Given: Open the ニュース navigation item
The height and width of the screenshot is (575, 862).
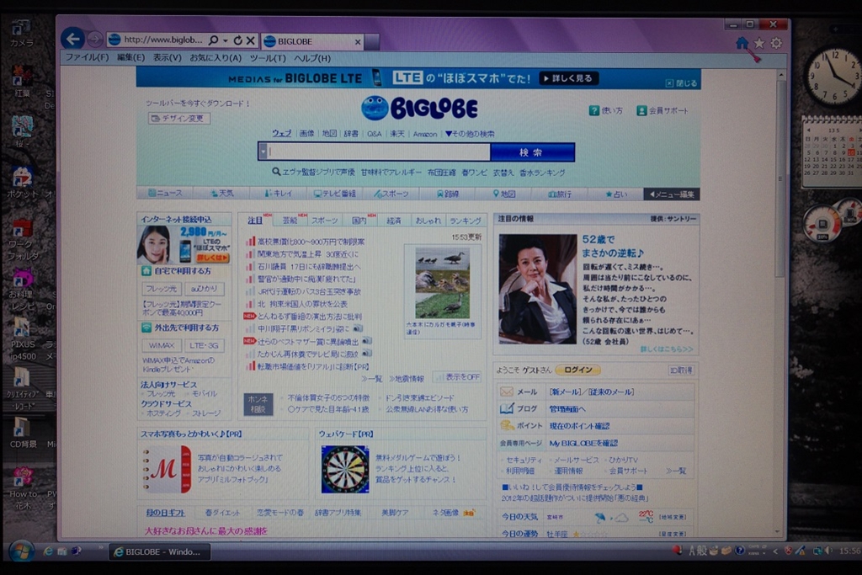Looking at the screenshot, I should 165,194.
